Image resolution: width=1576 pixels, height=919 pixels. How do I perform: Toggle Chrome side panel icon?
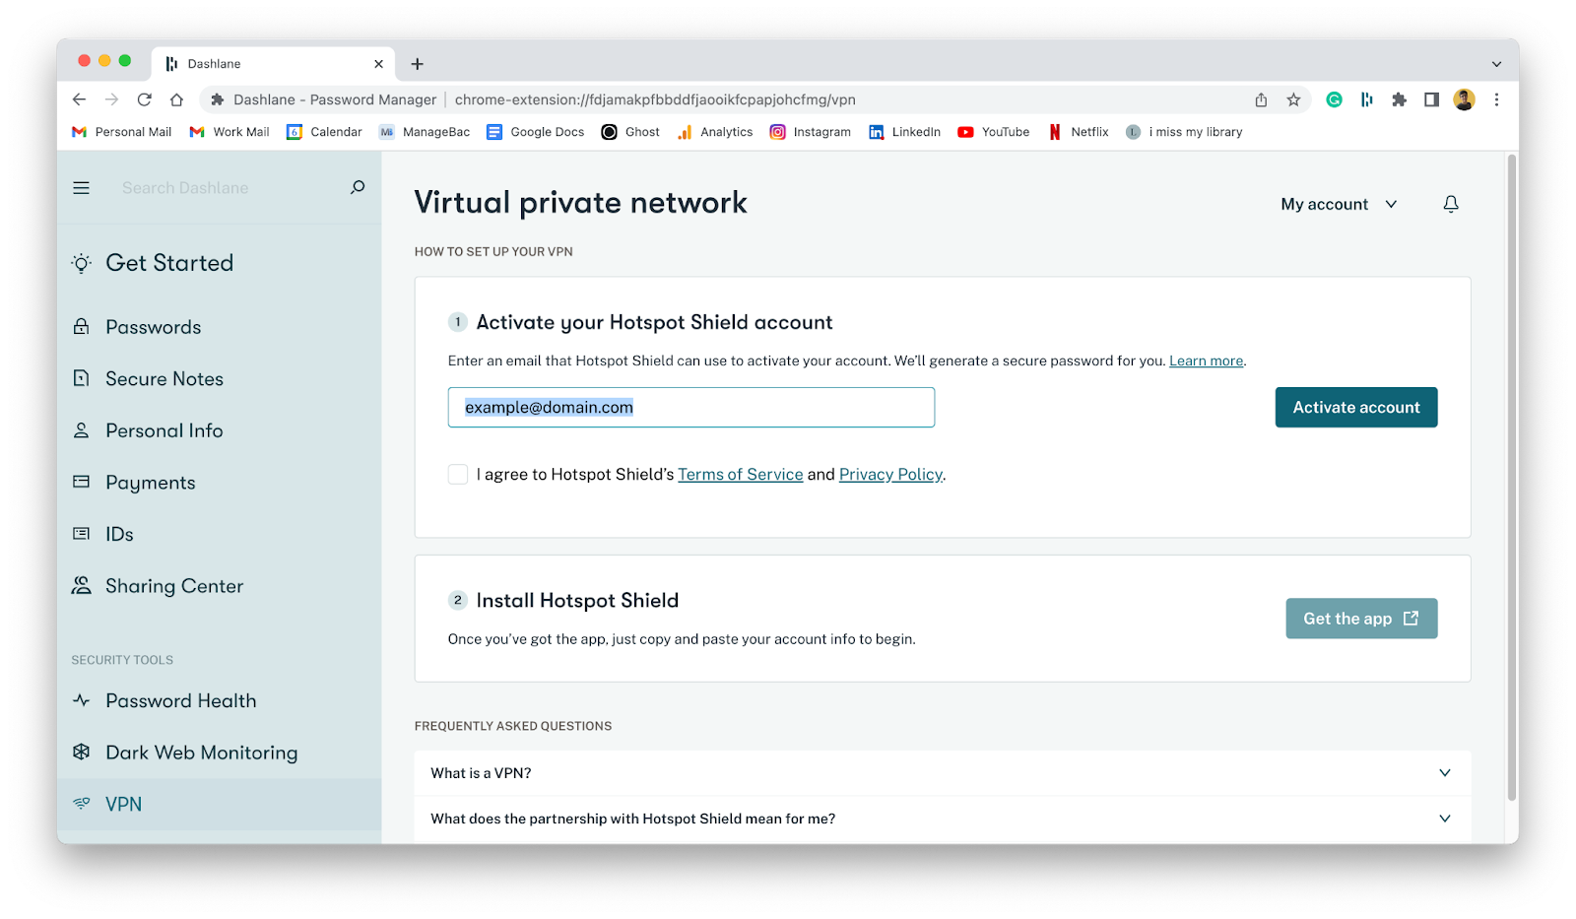[1431, 99]
